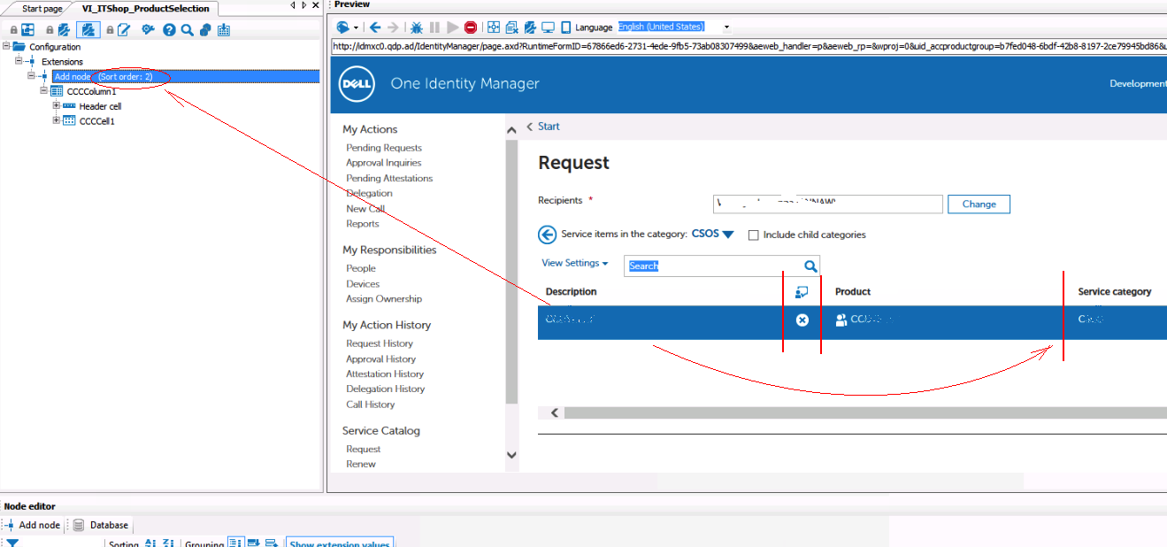Click the red stop icon in Preview toolbar
Image resolution: width=1167 pixels, height=547 pixels.
tap(471, 27)
